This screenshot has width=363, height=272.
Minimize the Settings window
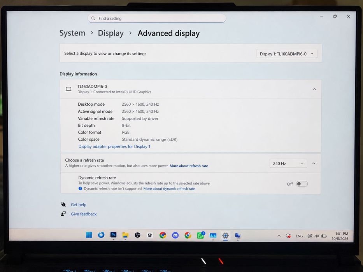tap(322, 16)
